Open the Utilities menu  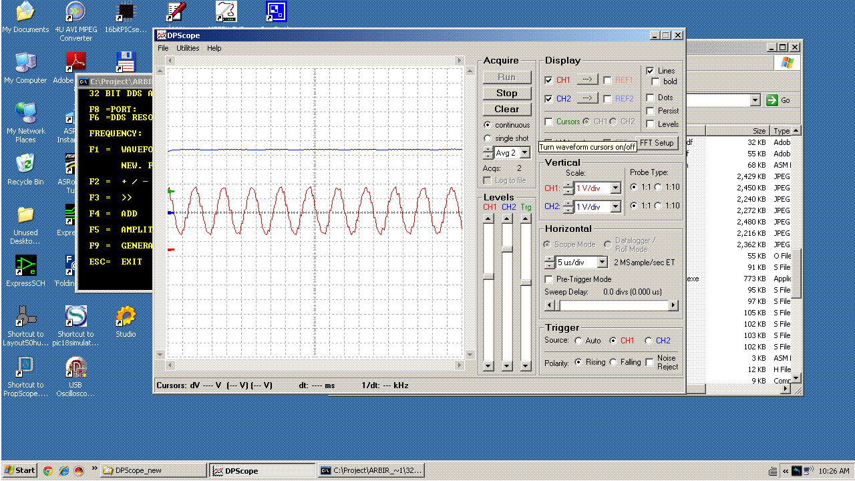(x=188, y=48)
